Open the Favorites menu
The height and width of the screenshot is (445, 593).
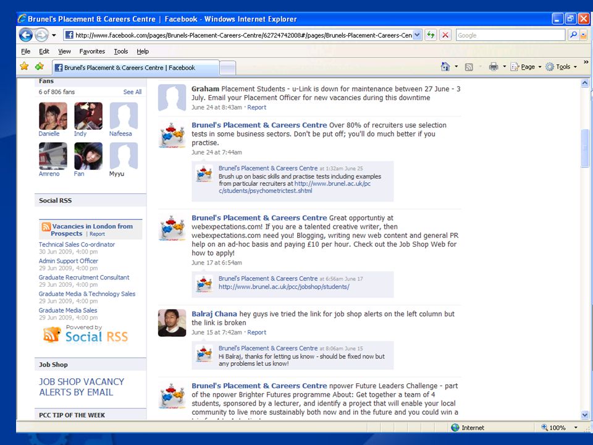tap(92, 51)
